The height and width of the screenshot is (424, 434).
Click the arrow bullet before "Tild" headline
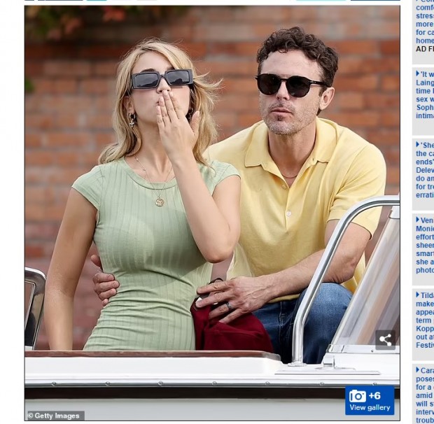[x=418, y=295]
